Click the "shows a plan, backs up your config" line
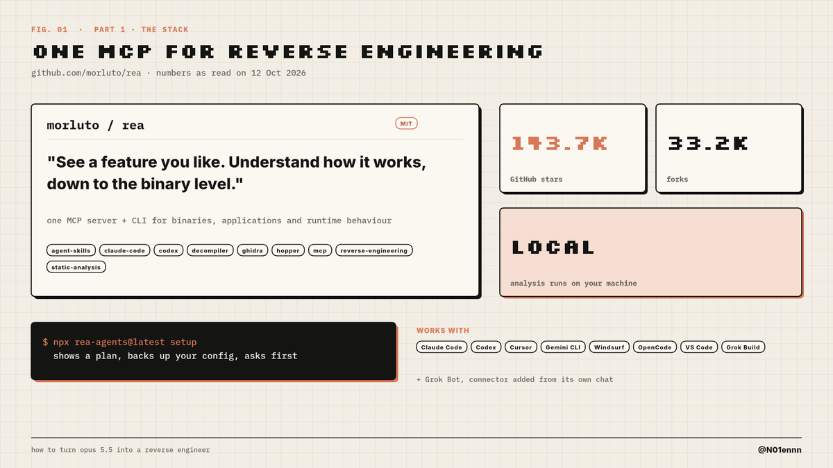This screenshot has height=468, width=833. (x=175, y=356)
